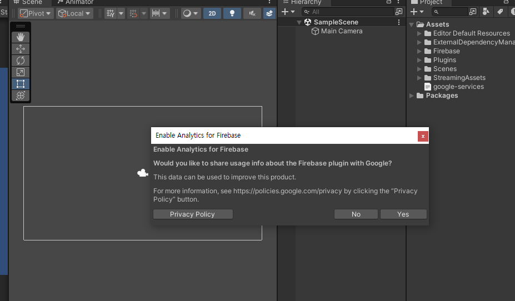Click the Hierarchy search field
This screenshot has height=301, width=515.
(348, 12)
